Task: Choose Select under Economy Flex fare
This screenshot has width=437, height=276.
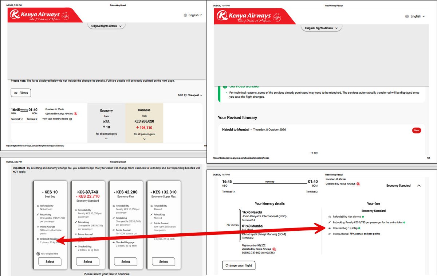Action: tap(126, 262)
